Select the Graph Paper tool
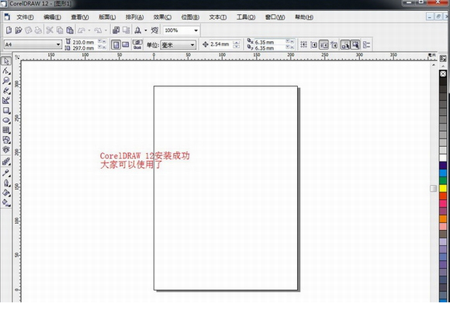Image resolution: width=450 pixels, height=314 pixels. 6,130
